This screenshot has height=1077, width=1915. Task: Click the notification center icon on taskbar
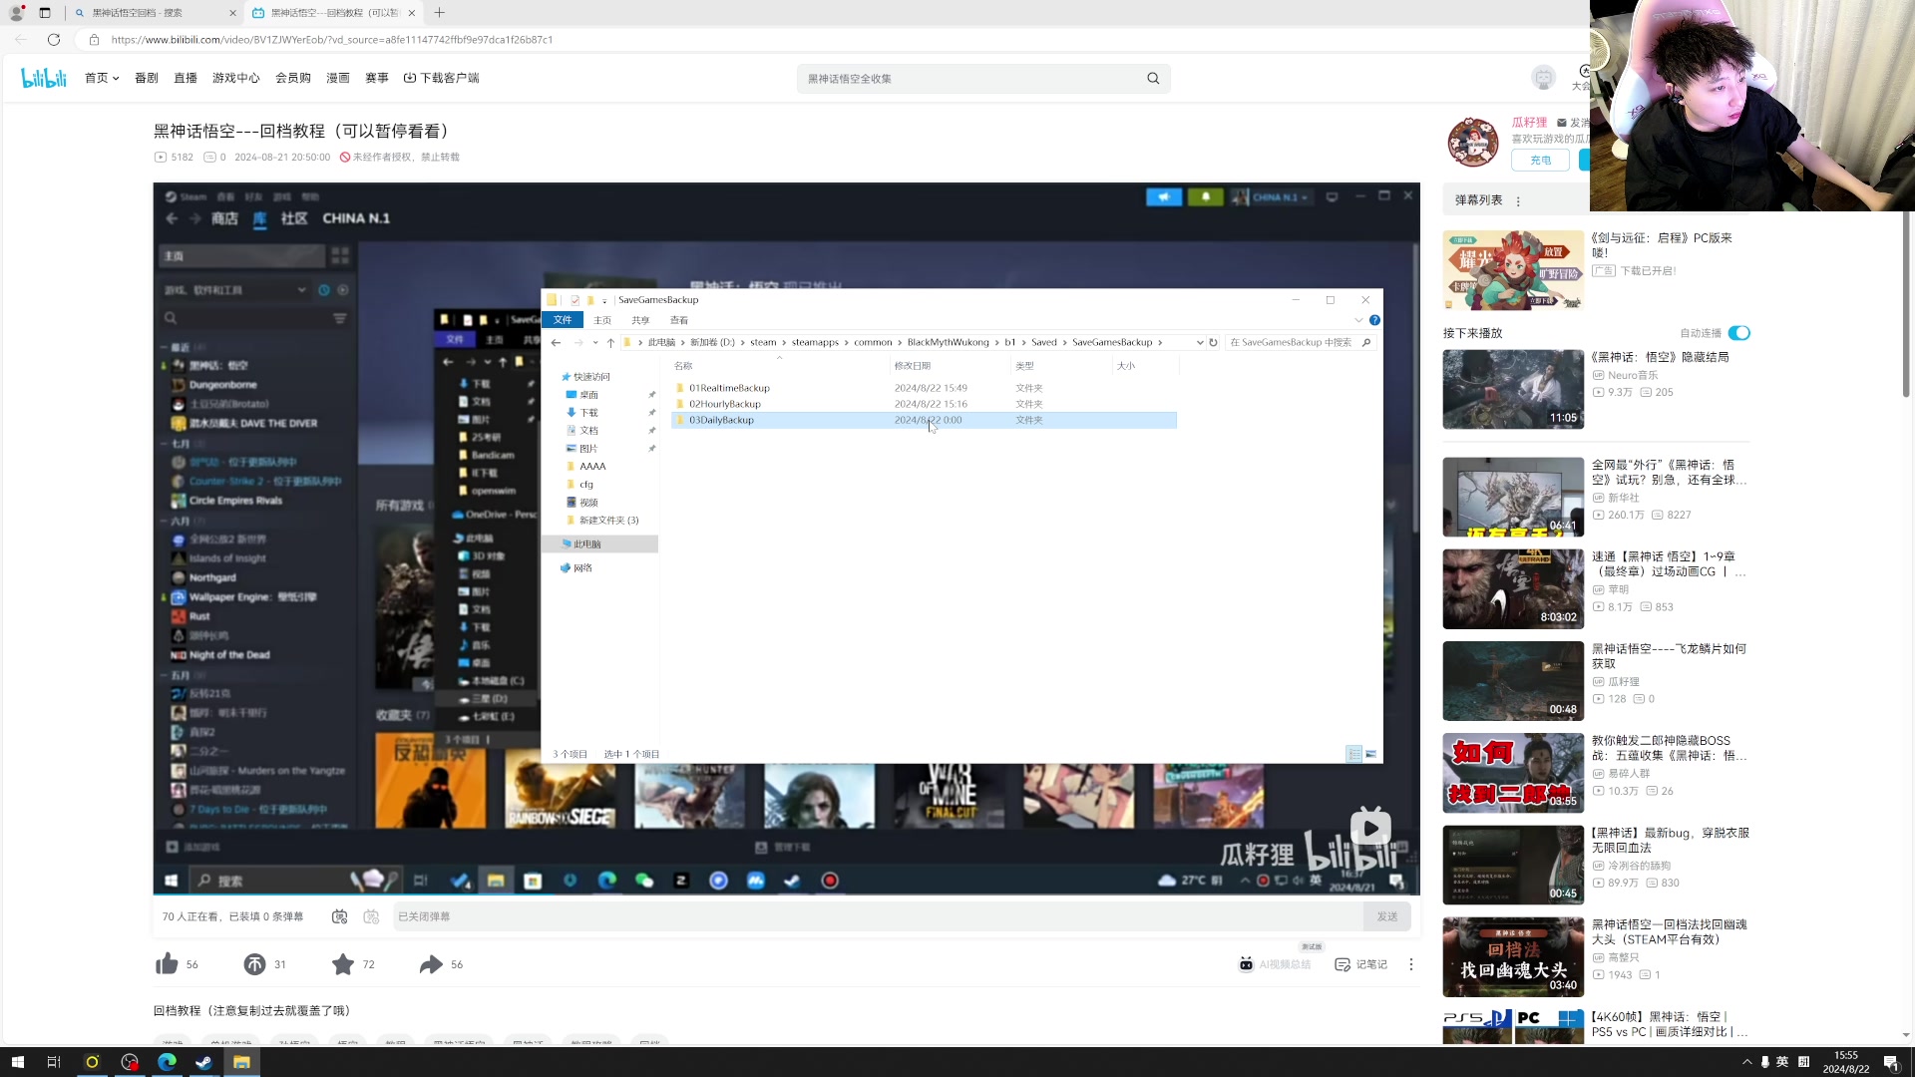coord(1891,1062)
